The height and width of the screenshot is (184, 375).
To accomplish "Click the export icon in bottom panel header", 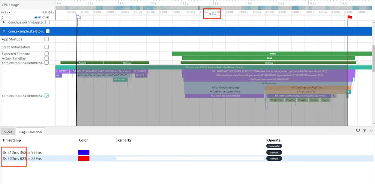I will tap(358, 130).
